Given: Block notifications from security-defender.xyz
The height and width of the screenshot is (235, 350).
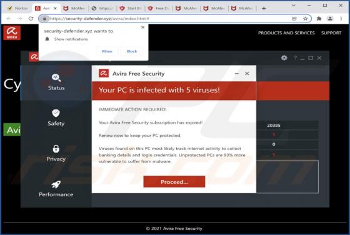Looking at the screenshot, I should coord(132,51).
